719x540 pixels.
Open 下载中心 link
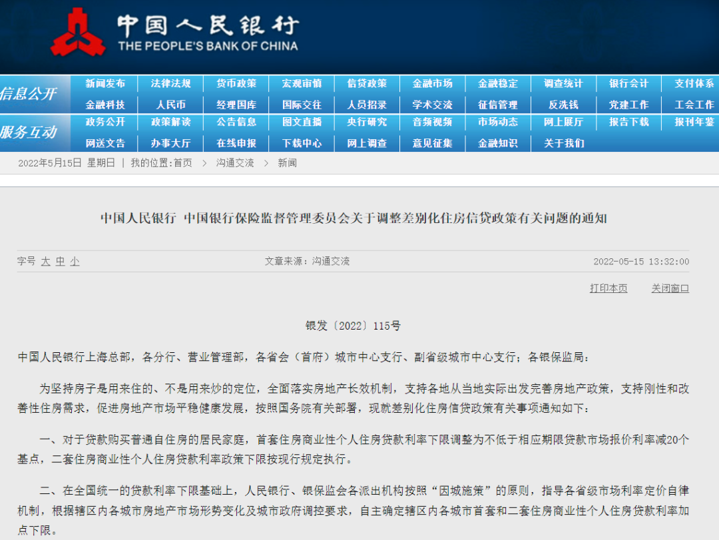(302, 144)
